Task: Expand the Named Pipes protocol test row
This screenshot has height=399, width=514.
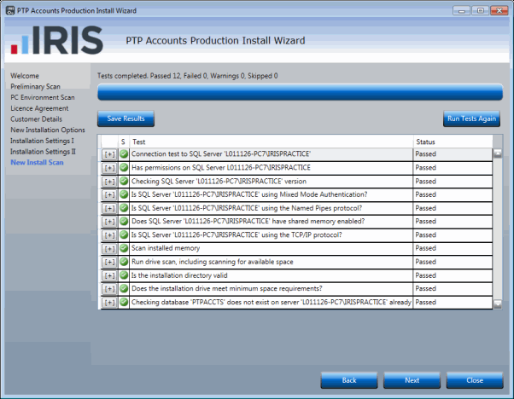Action: (109, 209)
